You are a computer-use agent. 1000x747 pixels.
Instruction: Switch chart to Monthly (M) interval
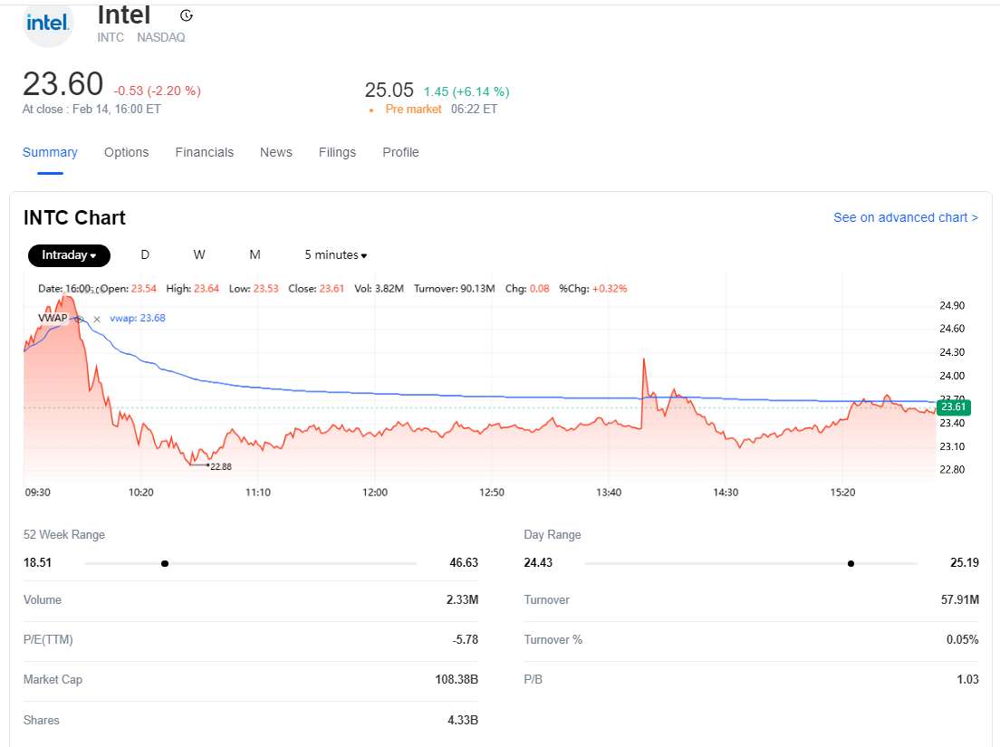255,255
